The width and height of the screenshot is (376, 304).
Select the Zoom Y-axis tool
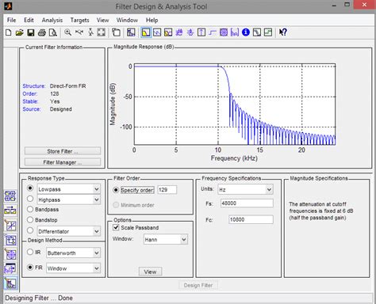pos(90,32)
